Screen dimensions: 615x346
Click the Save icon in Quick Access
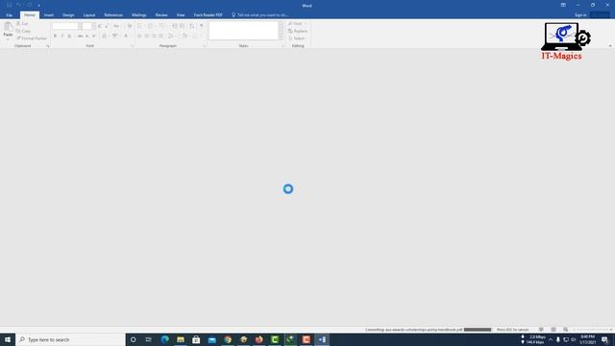point(9,5)
